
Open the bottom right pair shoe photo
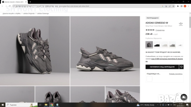pyautogui.click(x=123, y=95)
